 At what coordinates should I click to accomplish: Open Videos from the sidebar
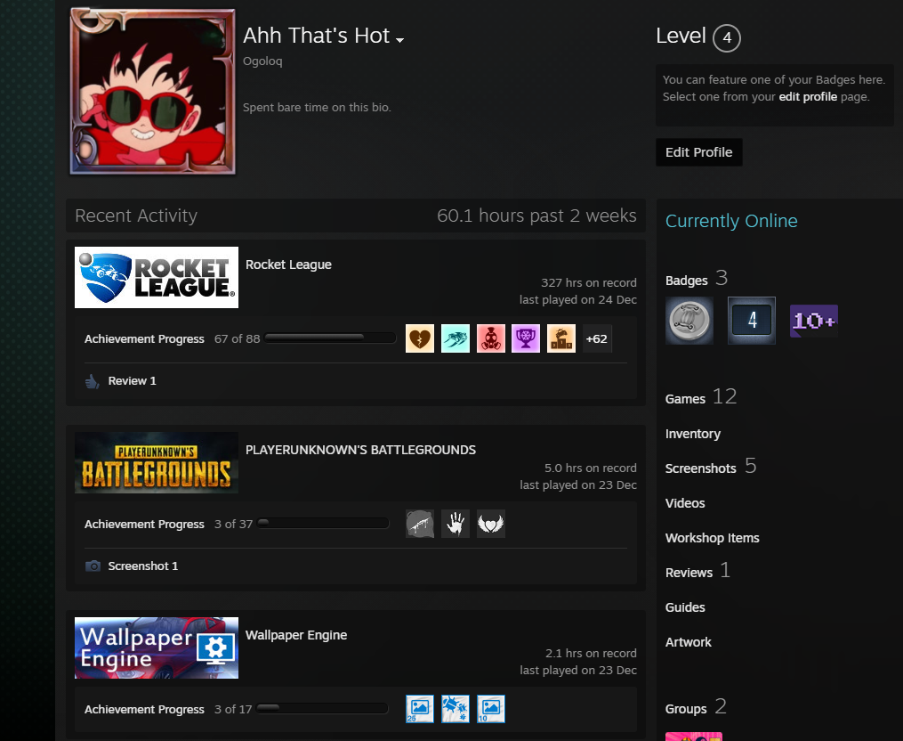685,503
